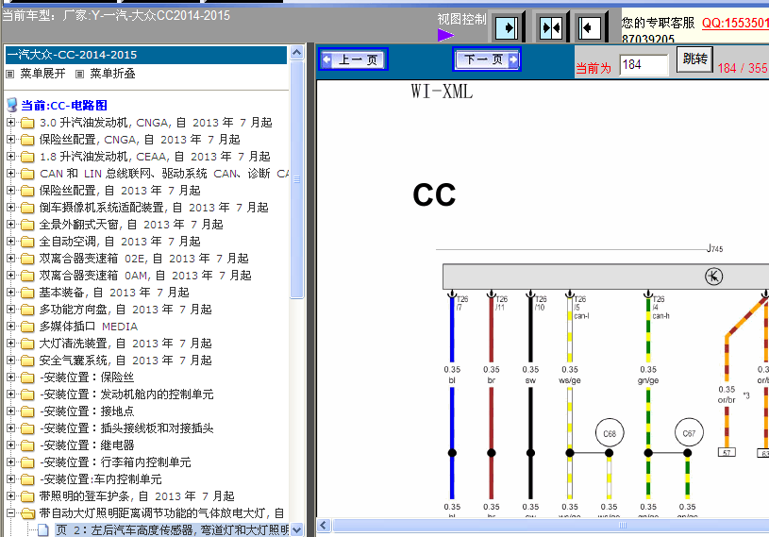This screenshot has width=769, height=537.
Task: Click the ws/ge wire label
Action: 569,380
